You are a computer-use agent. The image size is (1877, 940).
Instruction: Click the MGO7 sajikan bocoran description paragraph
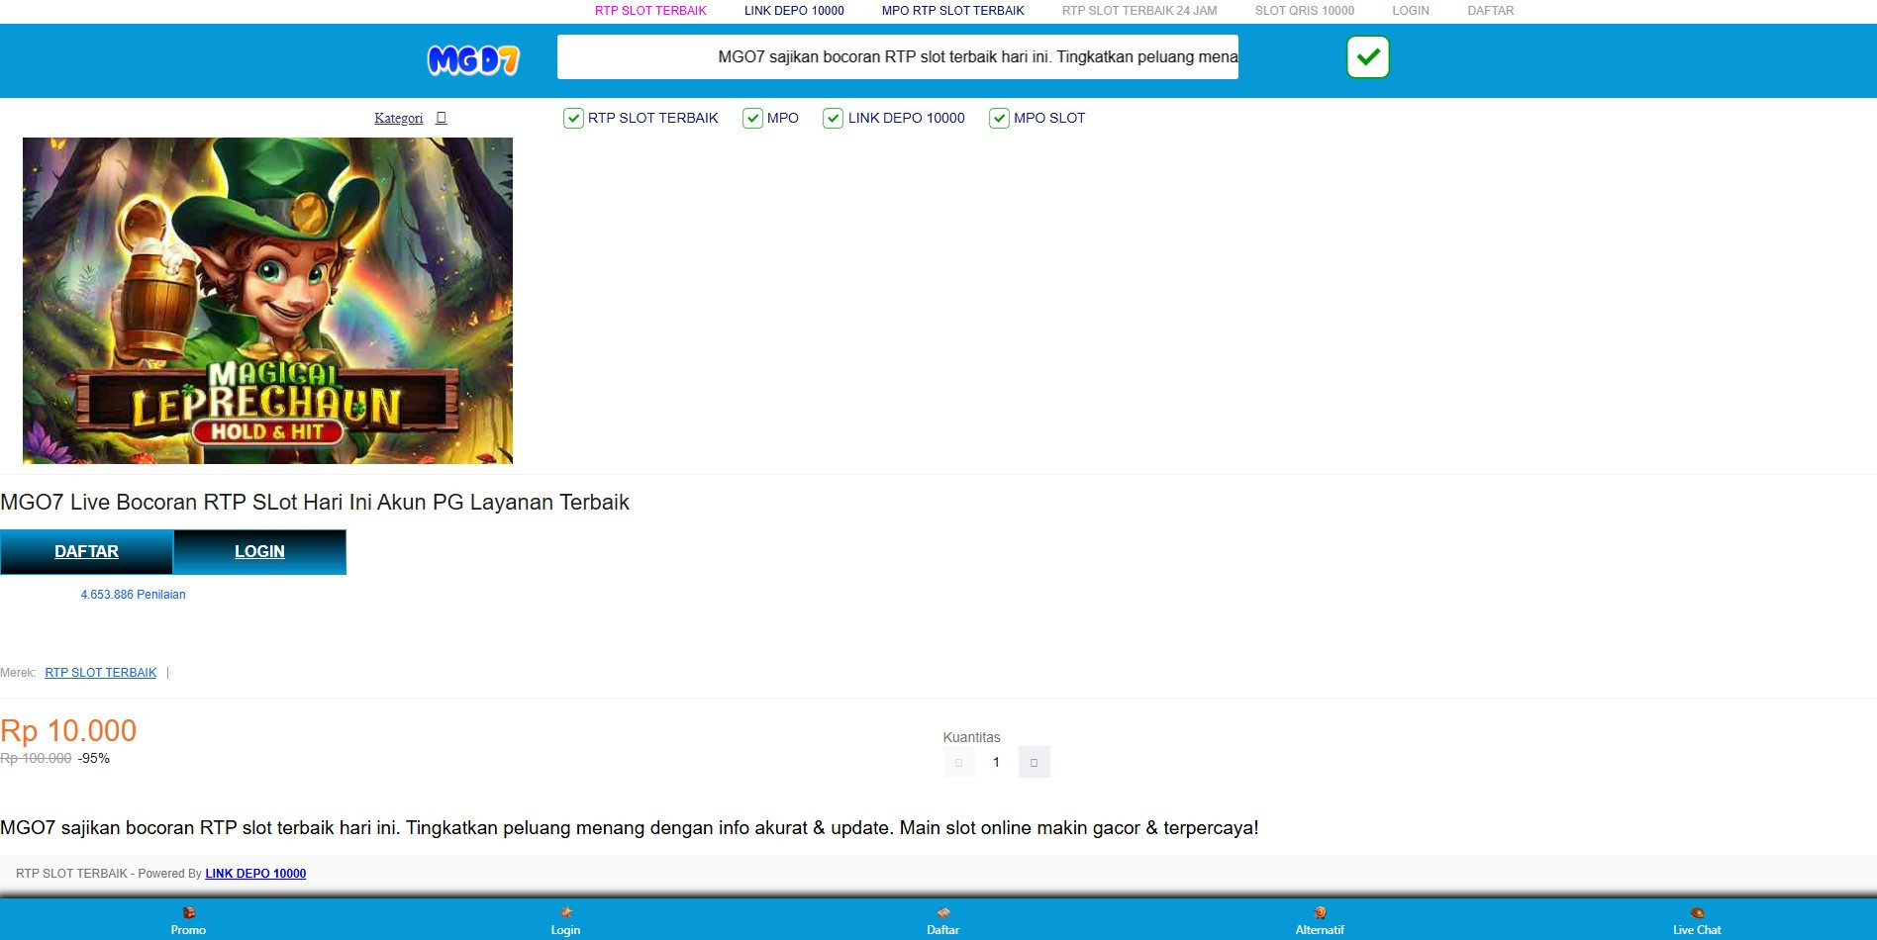pos(630,828)
